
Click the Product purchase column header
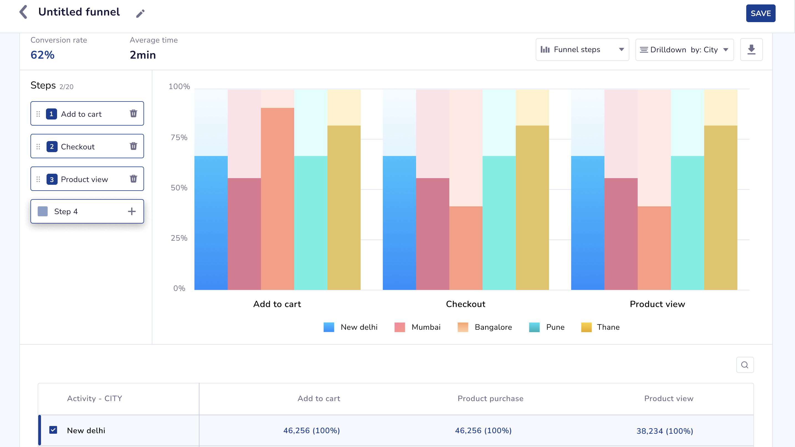(x=490, y=399)
